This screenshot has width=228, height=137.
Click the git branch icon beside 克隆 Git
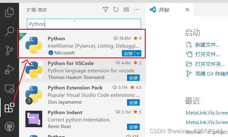click(189, 74)
